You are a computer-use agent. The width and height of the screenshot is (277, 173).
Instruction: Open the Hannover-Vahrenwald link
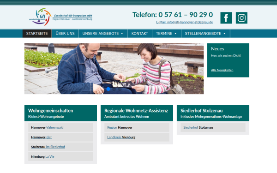(x=47, y=127)
